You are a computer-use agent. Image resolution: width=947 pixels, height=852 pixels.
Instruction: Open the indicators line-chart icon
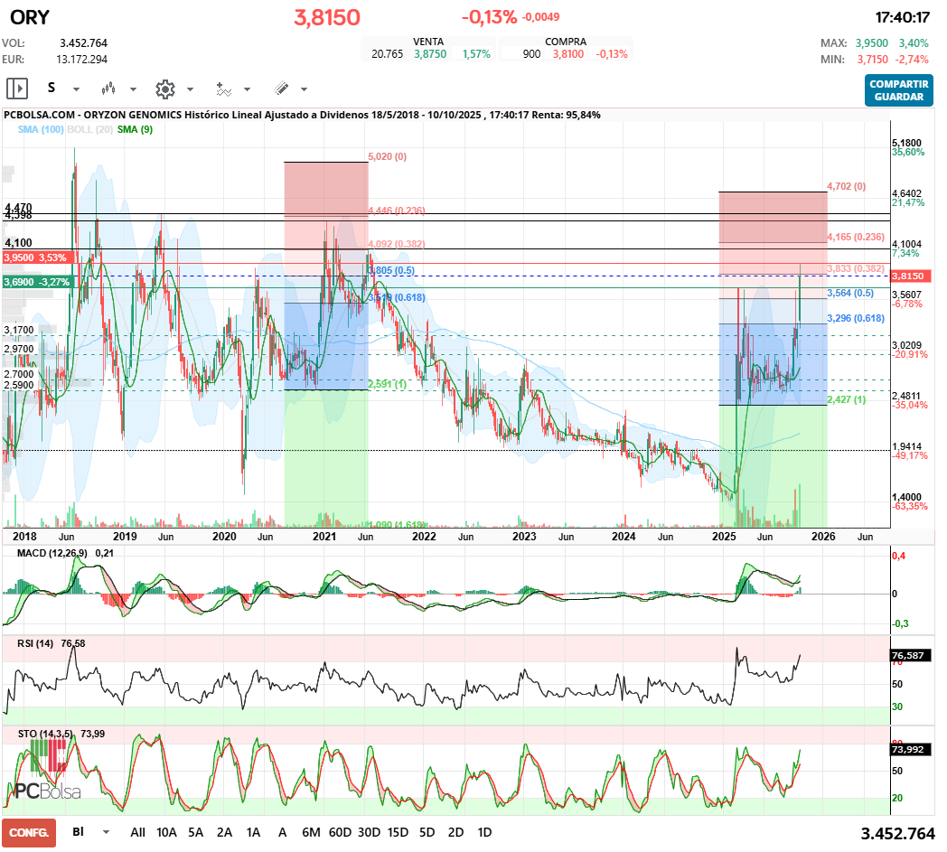point(223,89)
